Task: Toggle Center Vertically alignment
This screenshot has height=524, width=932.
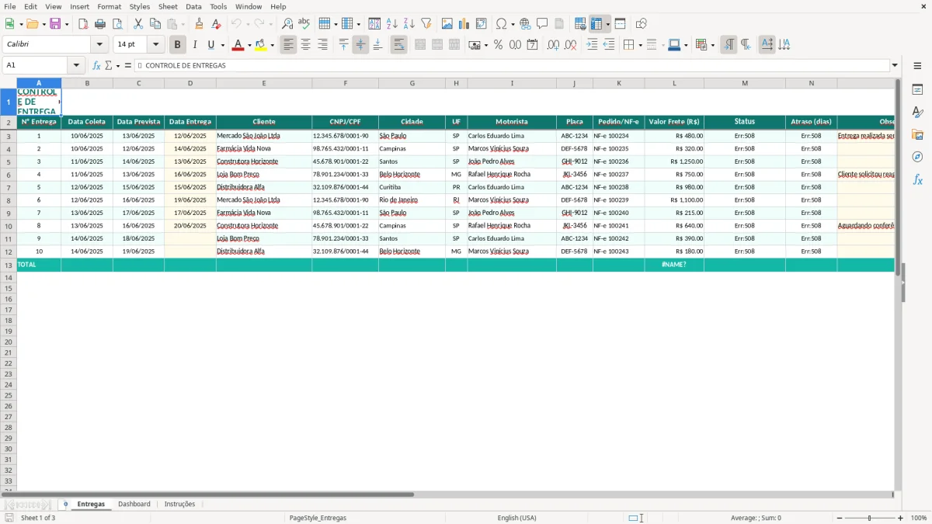Action: point(360,45)
